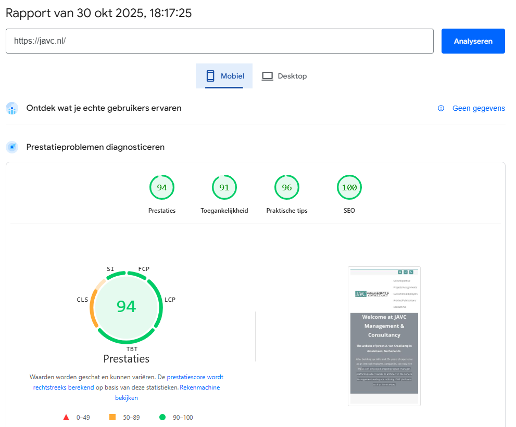Select the Prestaties 94 score gauge
The width and height of the screenshot is (516, 427).
click(x=162, y=188)
